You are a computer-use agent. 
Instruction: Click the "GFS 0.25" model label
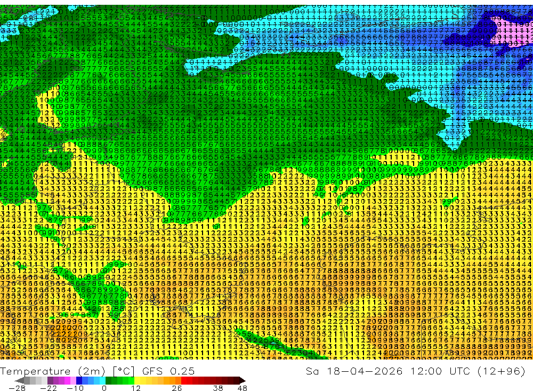click(x=168, y=371)
